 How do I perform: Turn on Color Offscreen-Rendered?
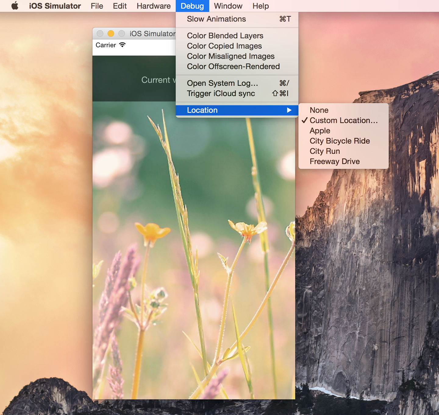tap(233, 66)
